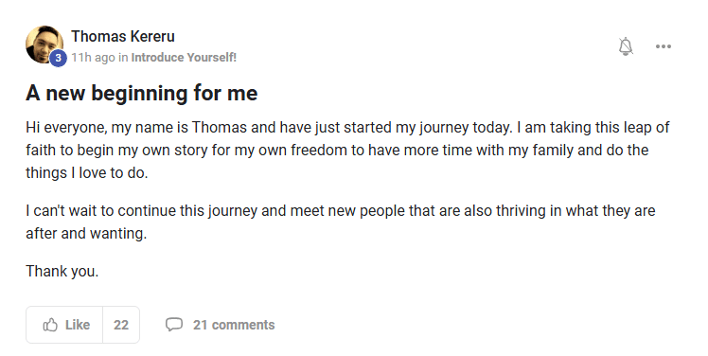This screenshot has width=708, height=356.
Task: Click the line after and wanting
Action: 86,233
